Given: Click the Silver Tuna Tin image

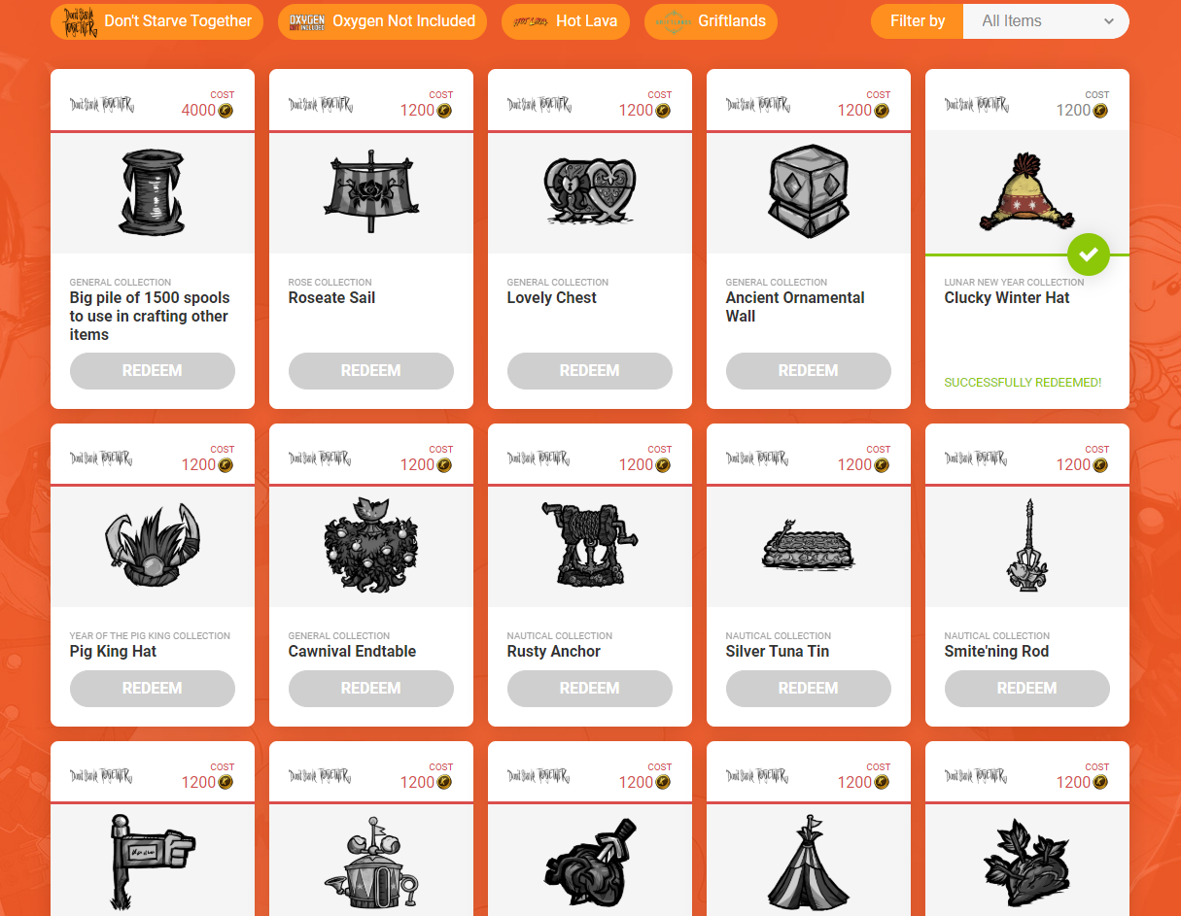Looking at the screenshot, I should [x=809, y=547].
